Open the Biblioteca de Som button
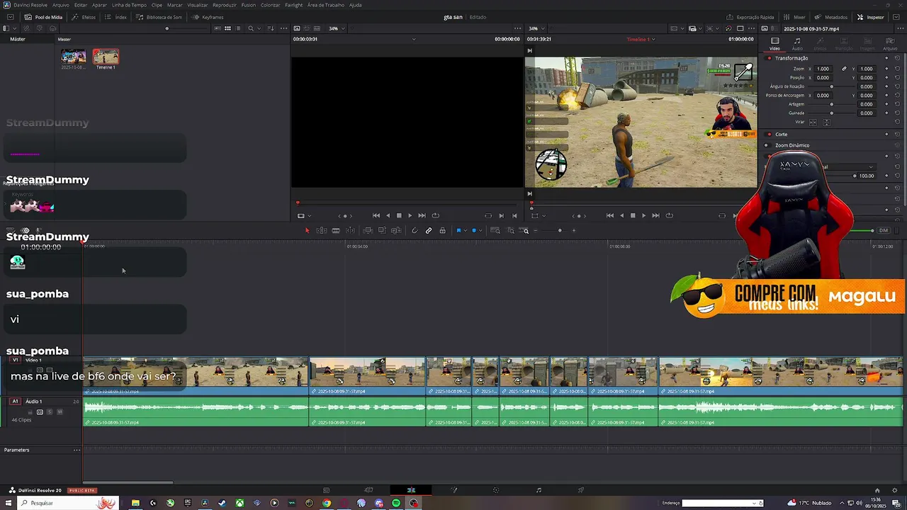 [x=159, y=17]
